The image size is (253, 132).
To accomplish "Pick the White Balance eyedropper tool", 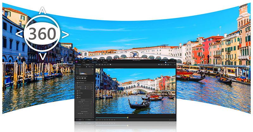I will (x=78, y=85).
